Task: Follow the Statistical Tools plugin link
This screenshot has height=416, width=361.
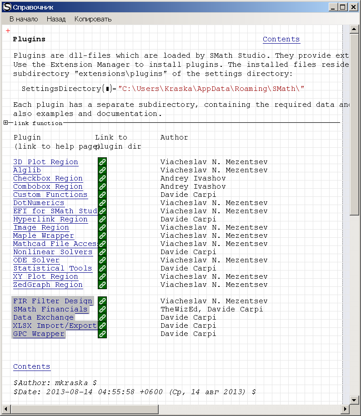Action: tap(53, 268)
